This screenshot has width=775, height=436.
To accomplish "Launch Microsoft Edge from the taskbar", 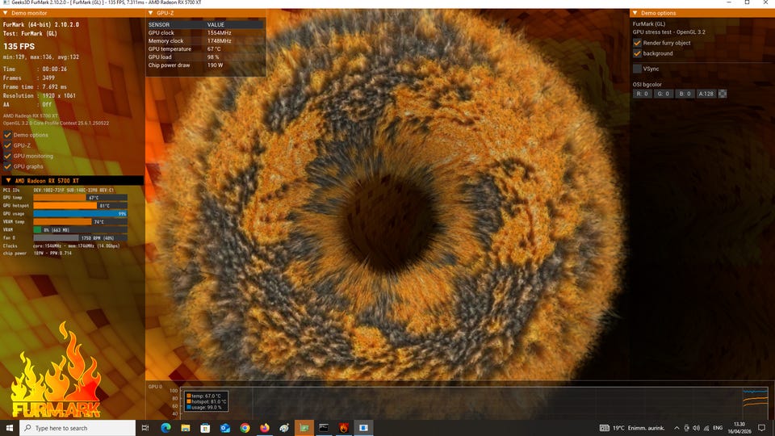I will pos(165,428).
